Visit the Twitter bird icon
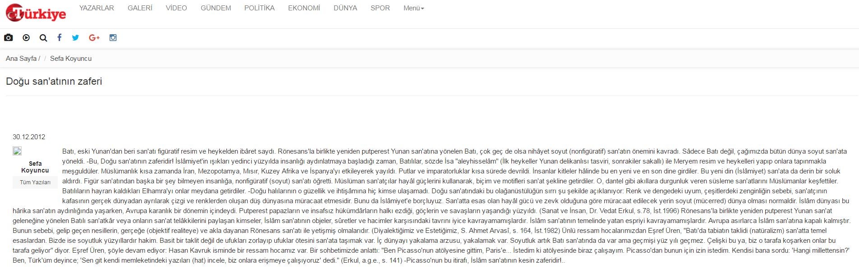859x273 pixels. [x=75, y=38]
